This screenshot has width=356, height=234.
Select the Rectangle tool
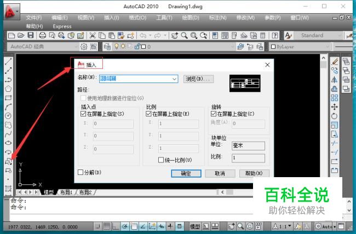(x=8, y=98)
